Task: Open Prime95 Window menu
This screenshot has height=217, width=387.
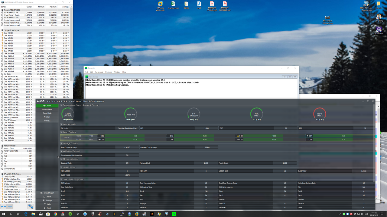Action: pos(117,72)
